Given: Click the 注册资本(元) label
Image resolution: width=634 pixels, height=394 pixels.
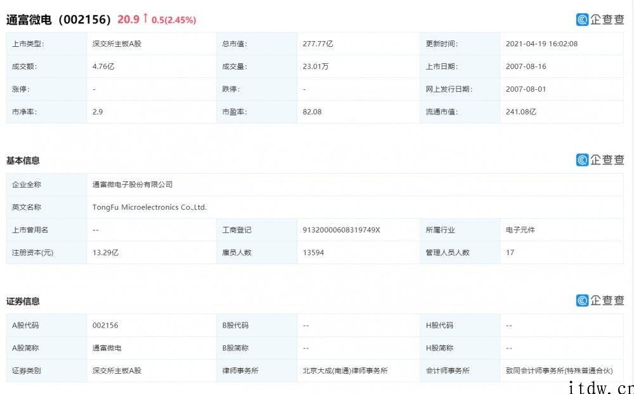Looking at the screenshot, I should click(x=32, y=252).
